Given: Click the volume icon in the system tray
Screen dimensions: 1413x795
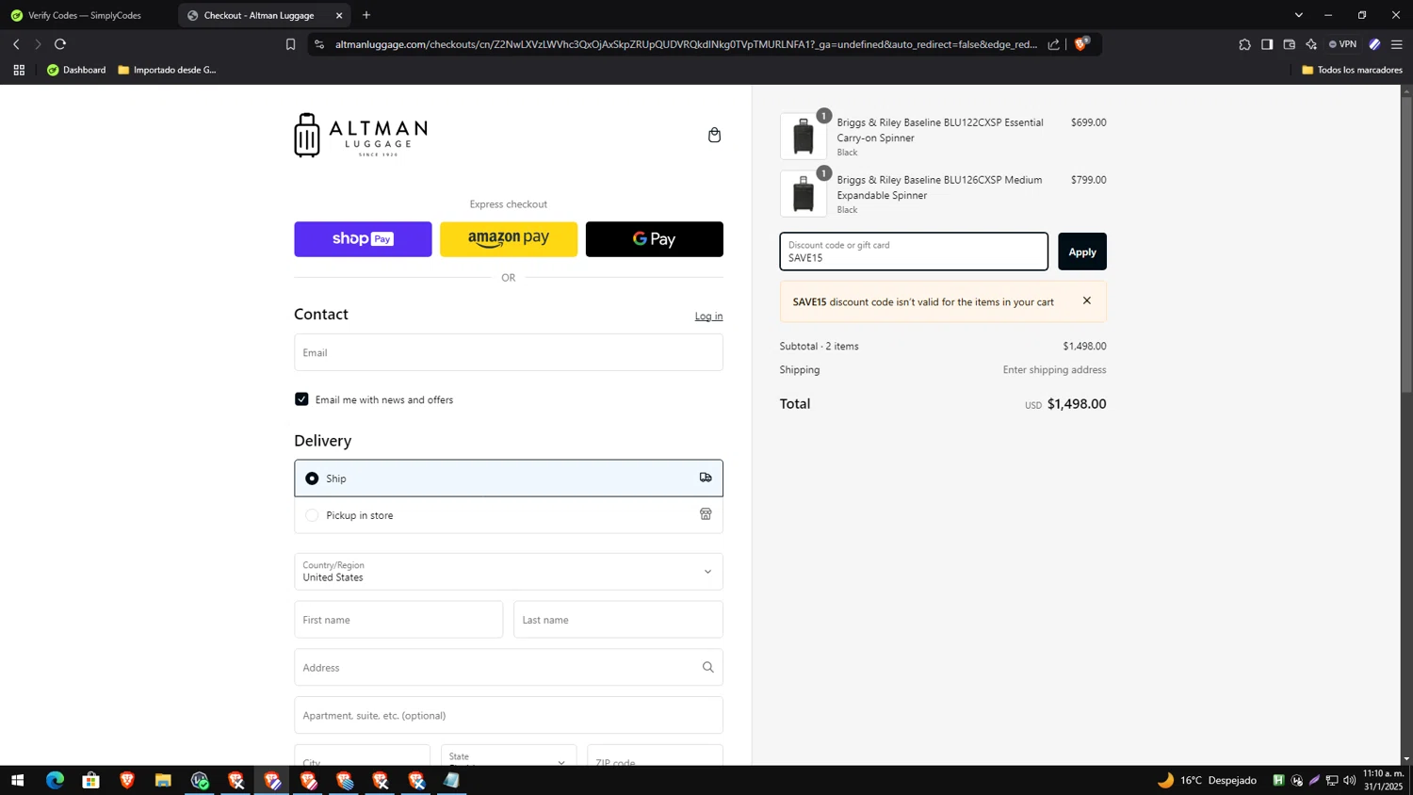Looking at the screenshot, I should pyautogui.click(x=1350, y=780).
